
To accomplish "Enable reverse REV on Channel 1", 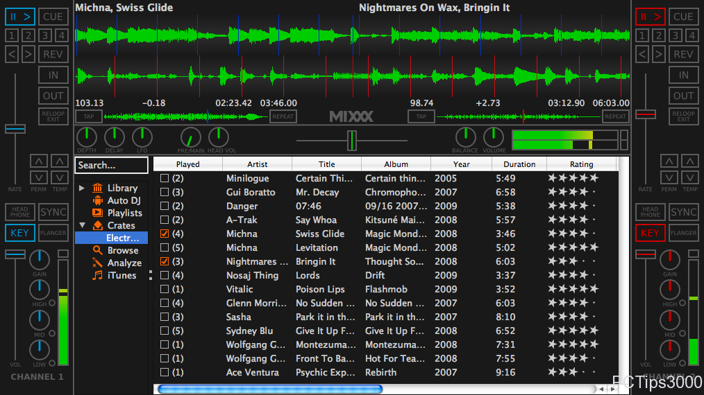I will click(53, 54).
